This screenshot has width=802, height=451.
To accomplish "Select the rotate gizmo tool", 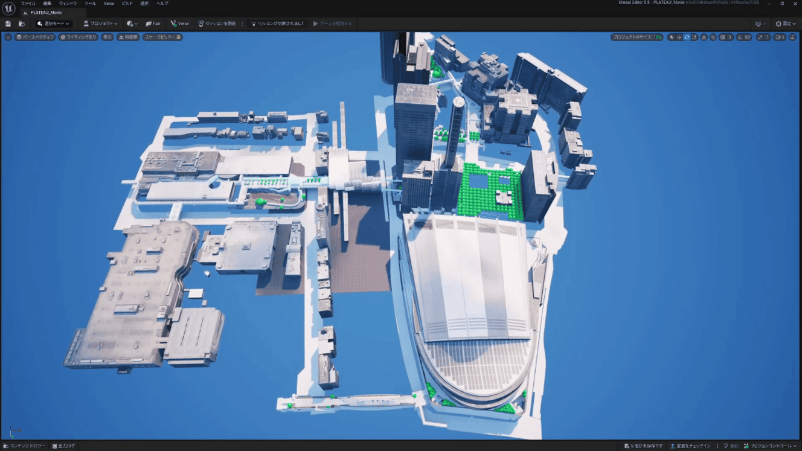I will point(687,37).
